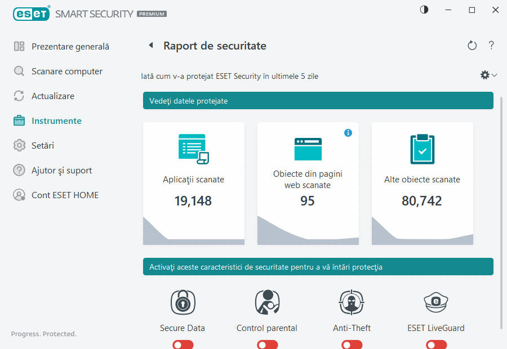Enable the Secure Data toggle
Image resolution: width=507 pixels, height=349 pixels.
click(x=183, y=344)
